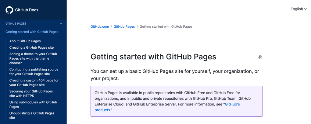Viewport: 311px width, 124px height.
Task: Open Securing your GitHub Pages site with HTTPS
Action: [x=31, y=94]
